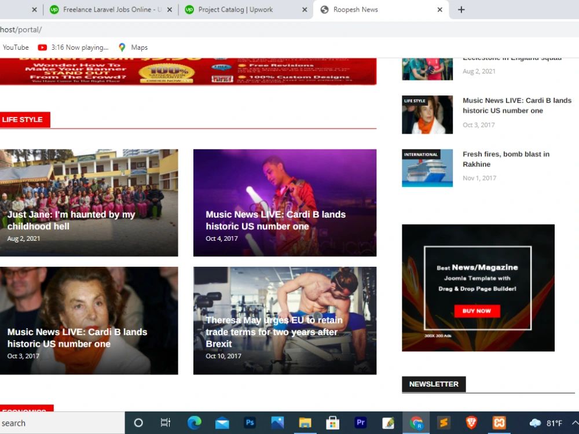Viewport: 579px width, 434px height.
Task: Click the NEWSLETTER heading tab
Action: 434,384
